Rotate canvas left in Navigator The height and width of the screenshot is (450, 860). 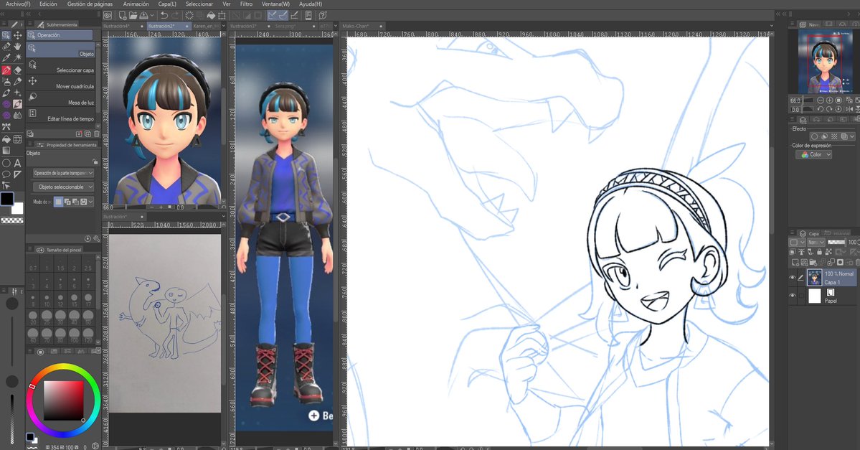click(821, 109)
